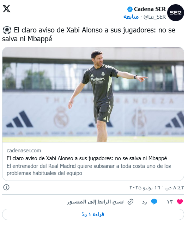Click the copy link chain icon
188x225 pixels.
click(131, 202)
